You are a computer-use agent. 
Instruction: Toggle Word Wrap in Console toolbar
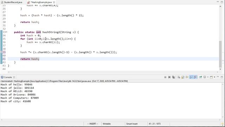[187, 77]
